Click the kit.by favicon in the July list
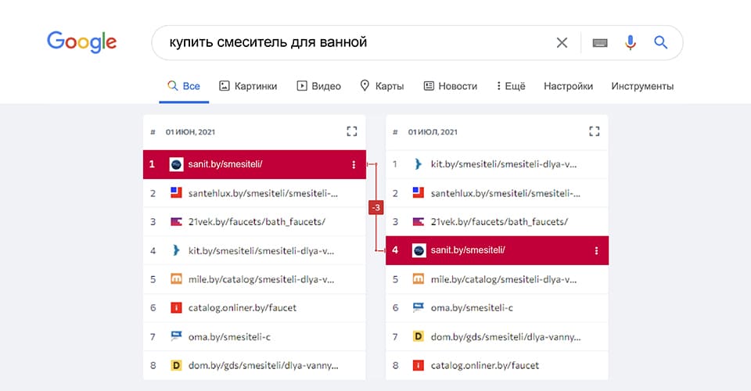The height and width of the screenshot is (391, 751). [418, 164]
